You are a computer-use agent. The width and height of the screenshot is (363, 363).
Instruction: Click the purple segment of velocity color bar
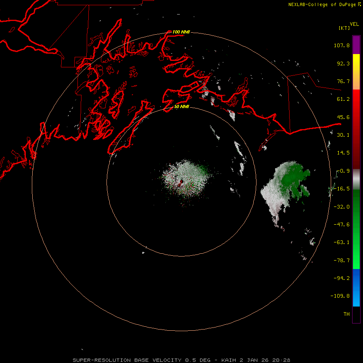pyautogui.click(x=356, y=45)
